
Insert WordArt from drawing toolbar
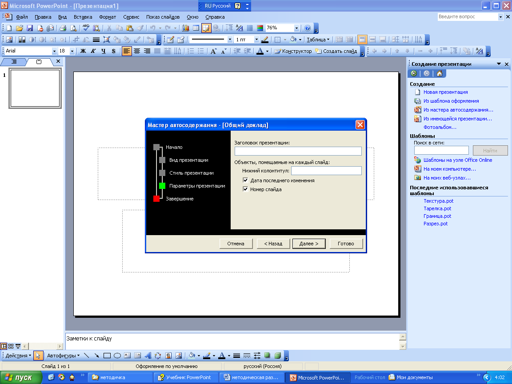click(x=148, y=356)
